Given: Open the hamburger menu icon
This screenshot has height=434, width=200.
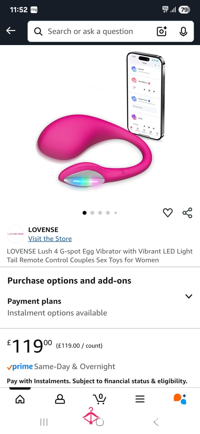Looking at the screenshot, I should (140, 399).
